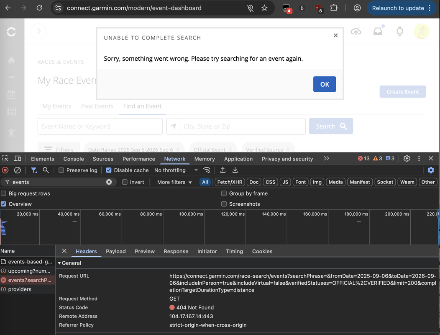Open the Calendar icon in Garmin sidebar
Viewport: 440px width, 335px height.
point(11,94)
